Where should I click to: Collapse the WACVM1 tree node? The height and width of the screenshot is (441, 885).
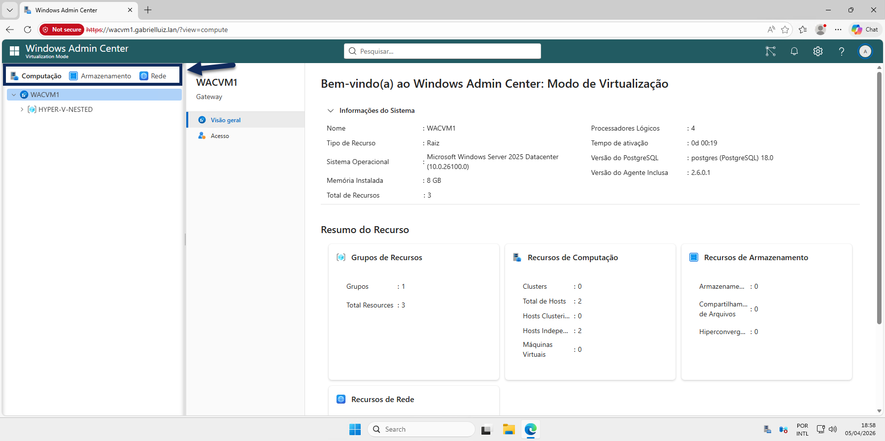(14, 95)
